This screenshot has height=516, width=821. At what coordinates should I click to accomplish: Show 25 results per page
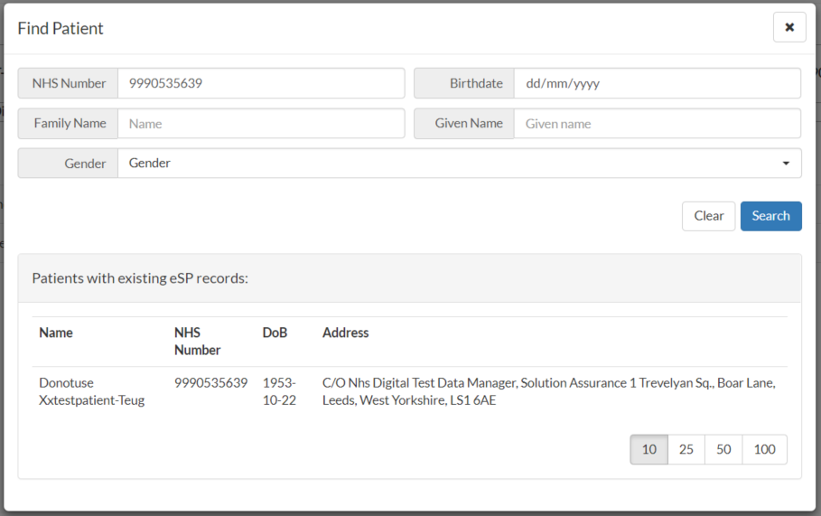(x=686, y=449)
